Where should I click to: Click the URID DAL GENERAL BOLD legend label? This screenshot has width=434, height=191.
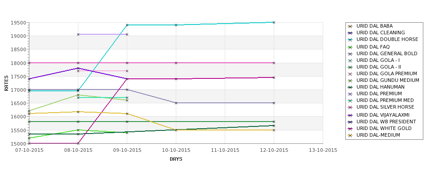(387, 54)
